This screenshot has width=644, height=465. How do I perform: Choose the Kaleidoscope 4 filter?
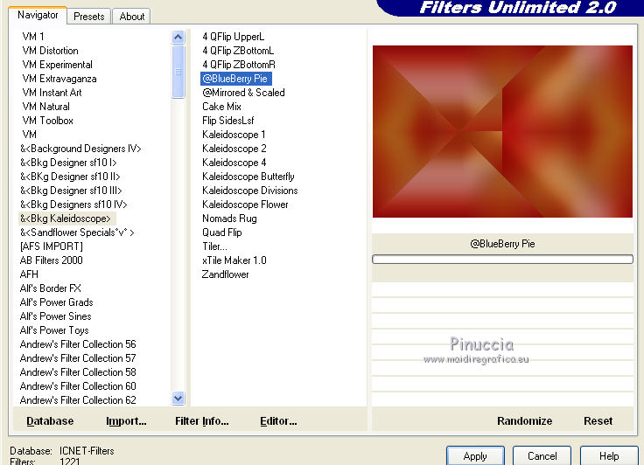coord(234,162)
